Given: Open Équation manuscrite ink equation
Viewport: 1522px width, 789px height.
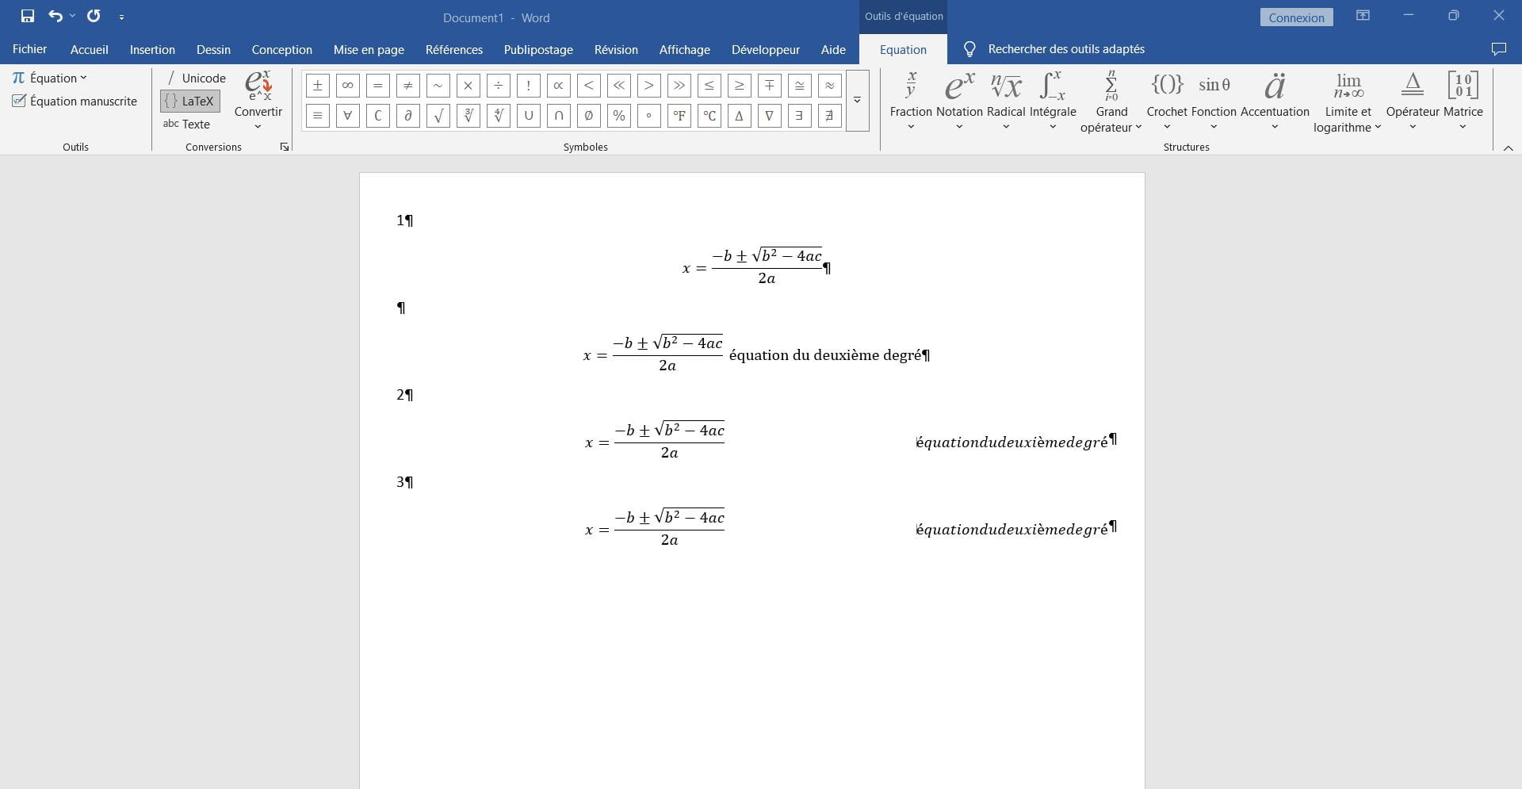Looking at the screenshot, I should point(75,101).
